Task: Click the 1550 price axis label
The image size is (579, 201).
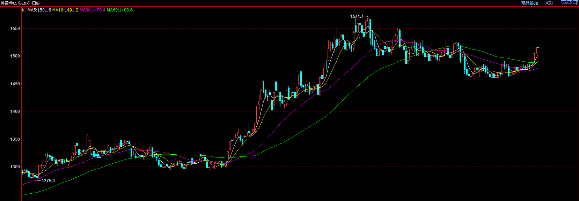Action: click(x=15, y=29)
